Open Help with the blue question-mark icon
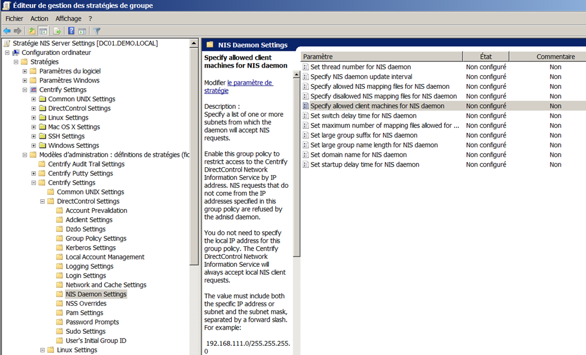 (72, 31)
